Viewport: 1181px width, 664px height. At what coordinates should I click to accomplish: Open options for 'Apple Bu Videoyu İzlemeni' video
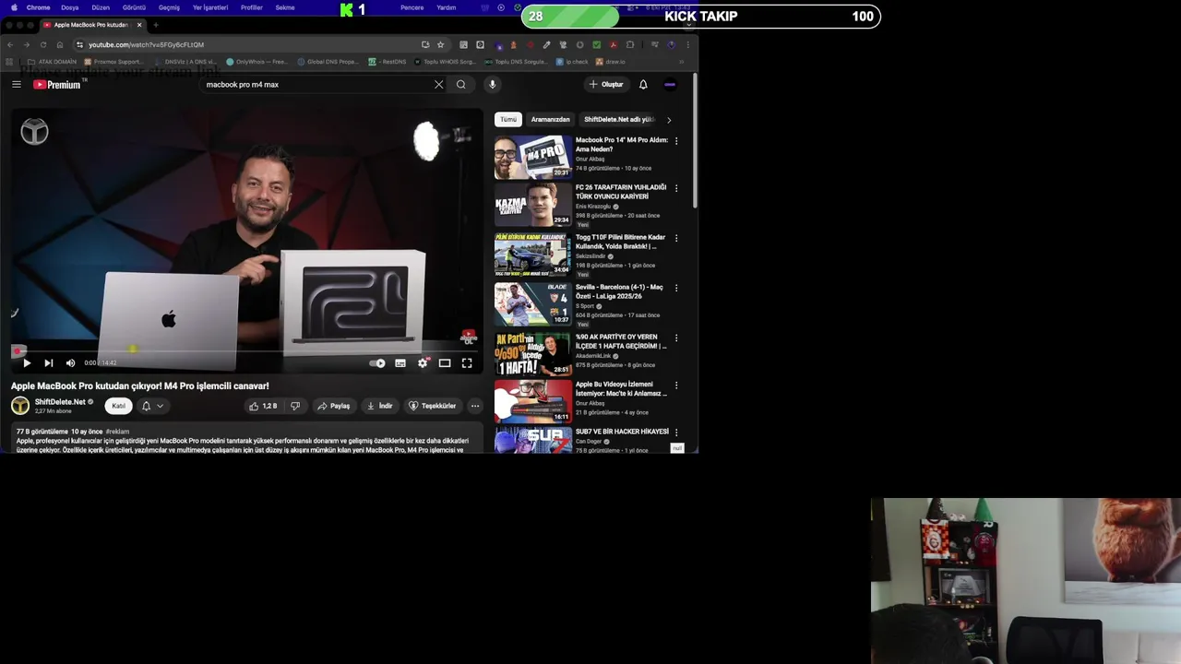click(676, 385)
